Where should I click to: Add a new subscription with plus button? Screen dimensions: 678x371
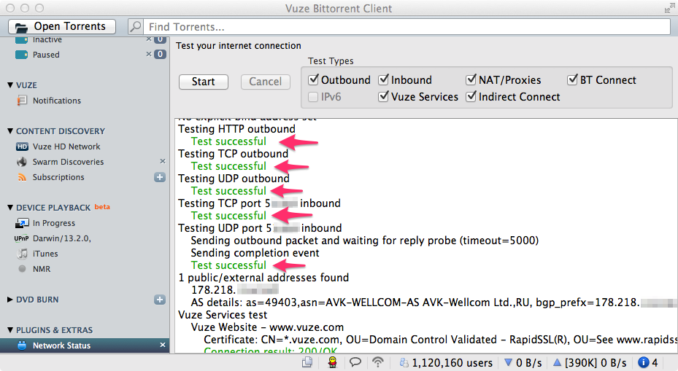pos(160,177)
